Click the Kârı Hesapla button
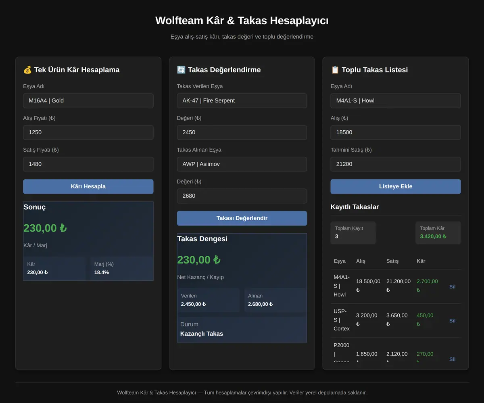The image size is (484, 403). [88, 186]
